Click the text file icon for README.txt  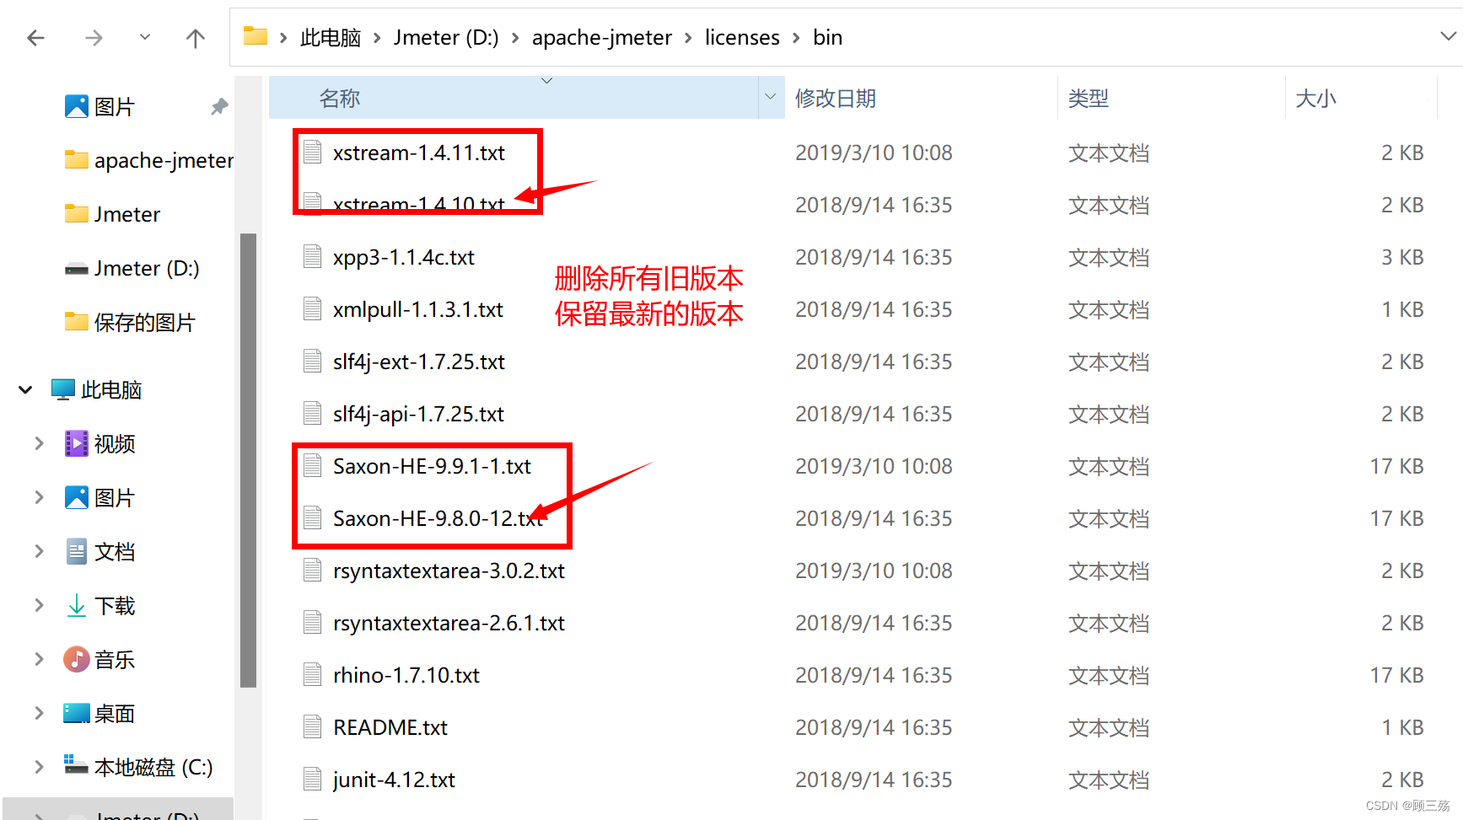(313, 726)
